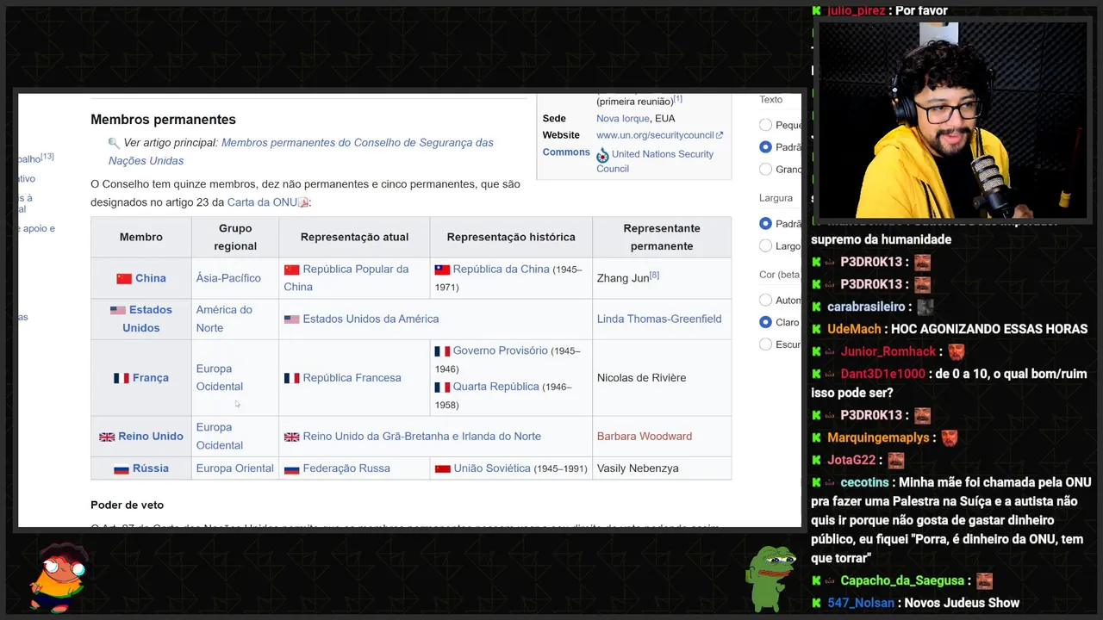This screenshot has width=1103, height=620.
Task: Click the Nicolas de Rivière table cell
Action: tap(662, 378)
